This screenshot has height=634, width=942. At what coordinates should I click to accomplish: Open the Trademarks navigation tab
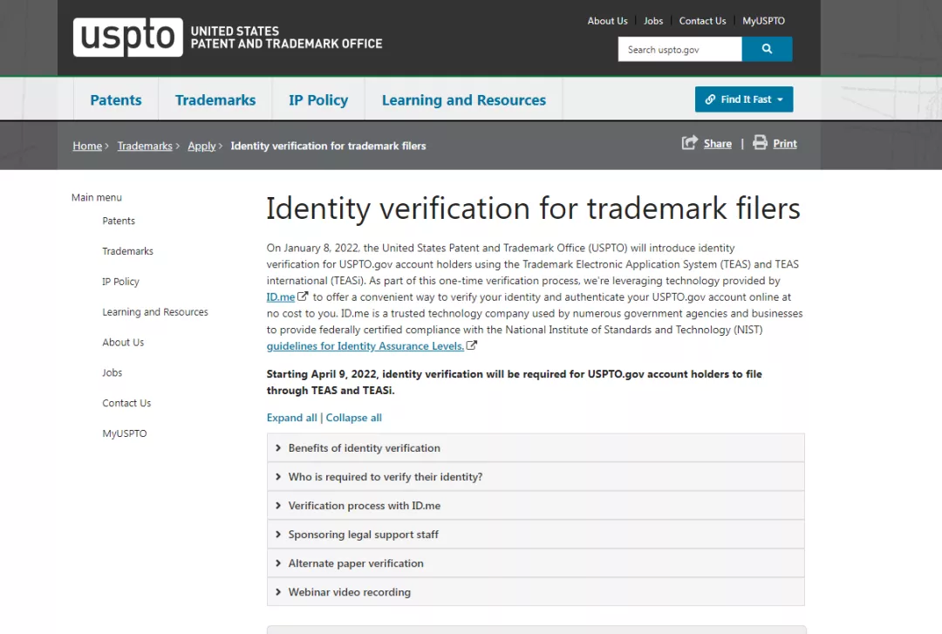215,100
